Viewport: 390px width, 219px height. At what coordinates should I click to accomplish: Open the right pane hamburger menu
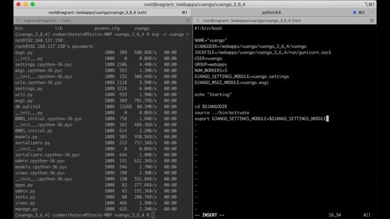point(372,21)
